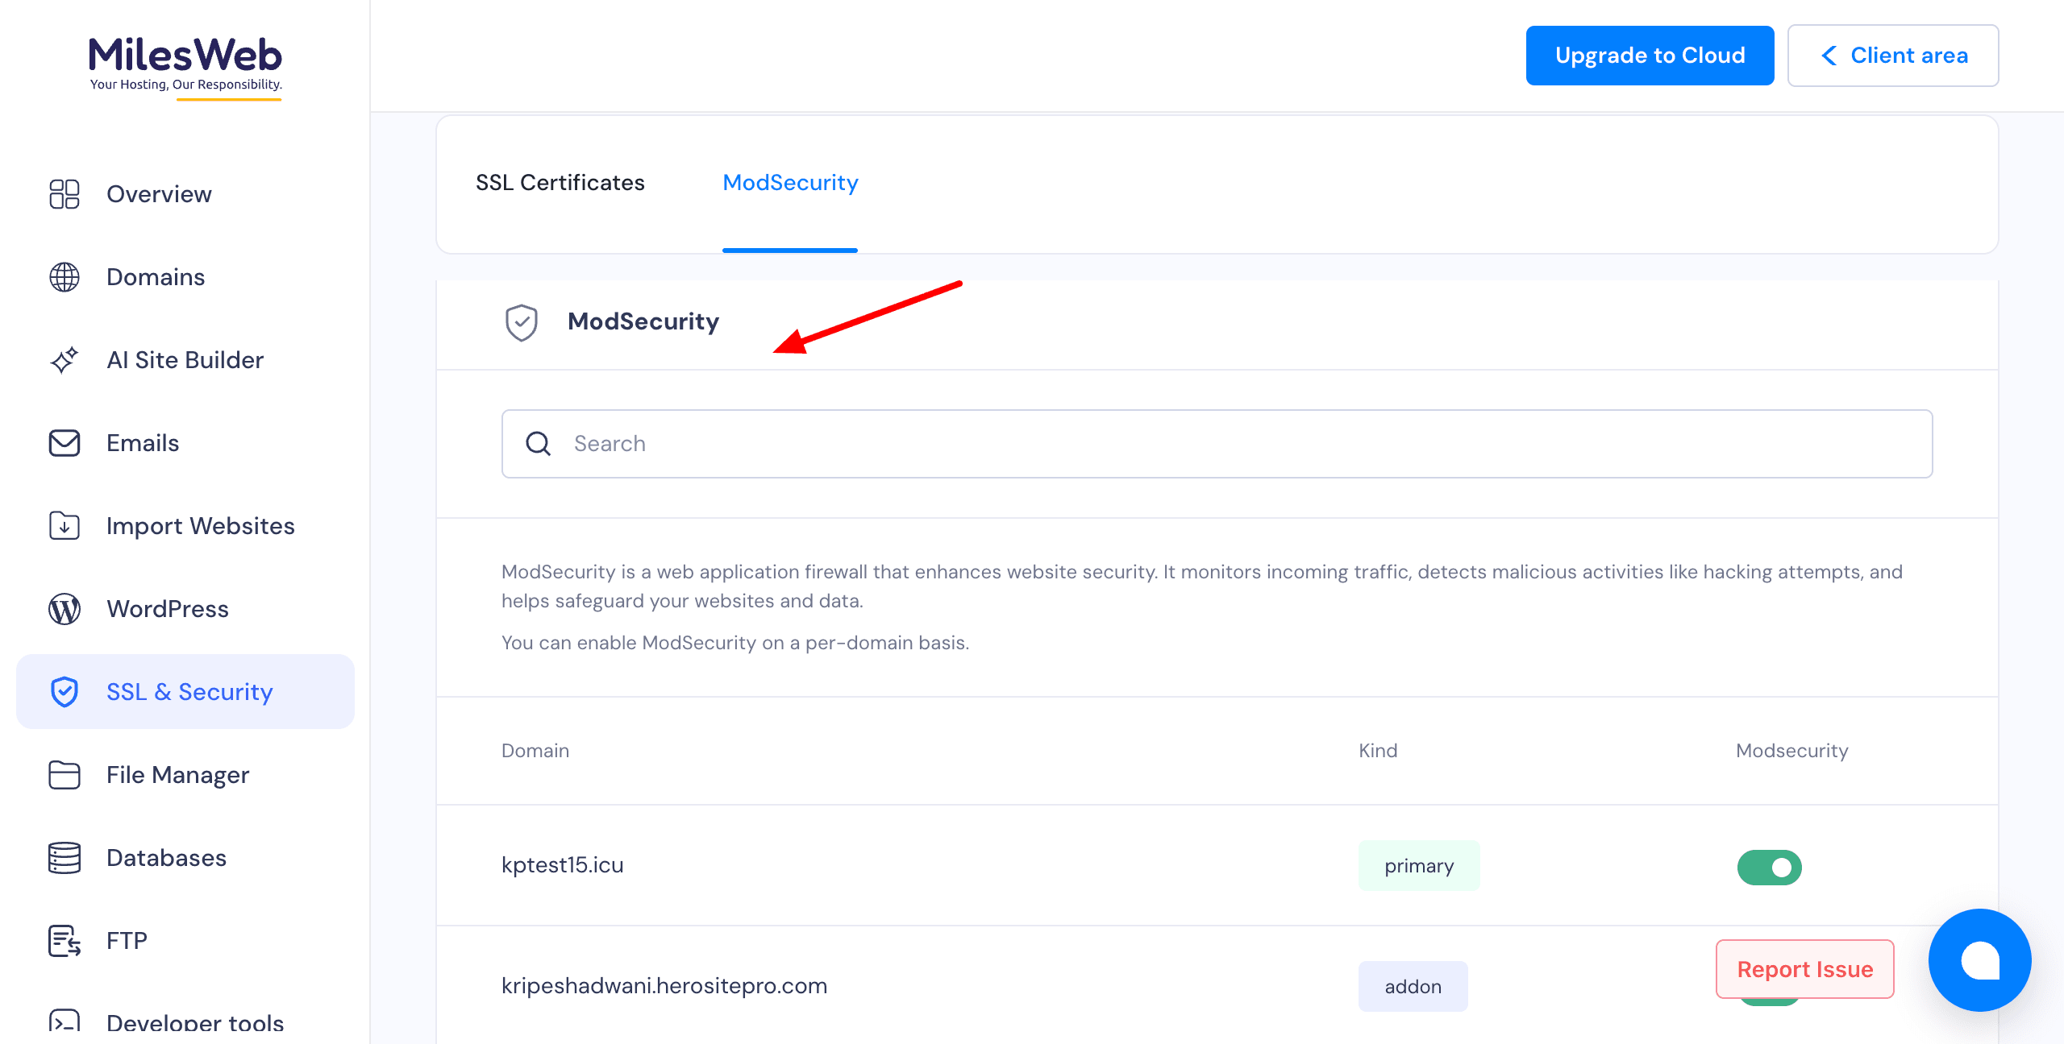The height and width of the screenshot is (1044, 2064).
Task: Disable ModSecurity toggle for kptest15.icu
Action: 1769,868
